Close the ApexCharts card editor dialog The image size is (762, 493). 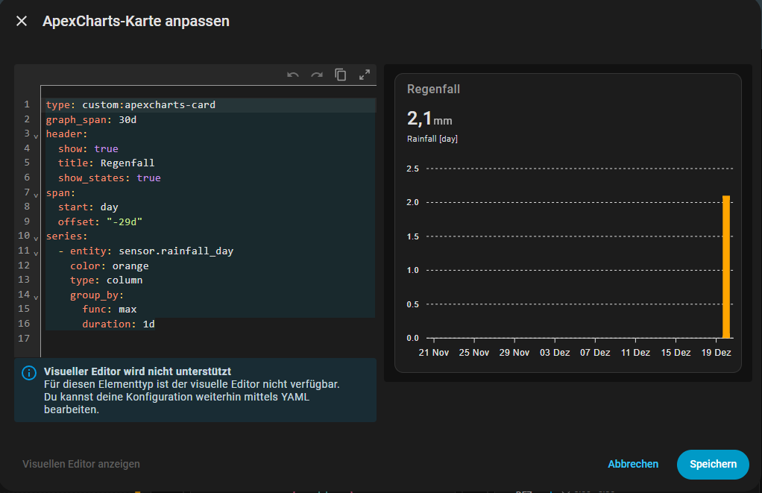coord(22,22)
